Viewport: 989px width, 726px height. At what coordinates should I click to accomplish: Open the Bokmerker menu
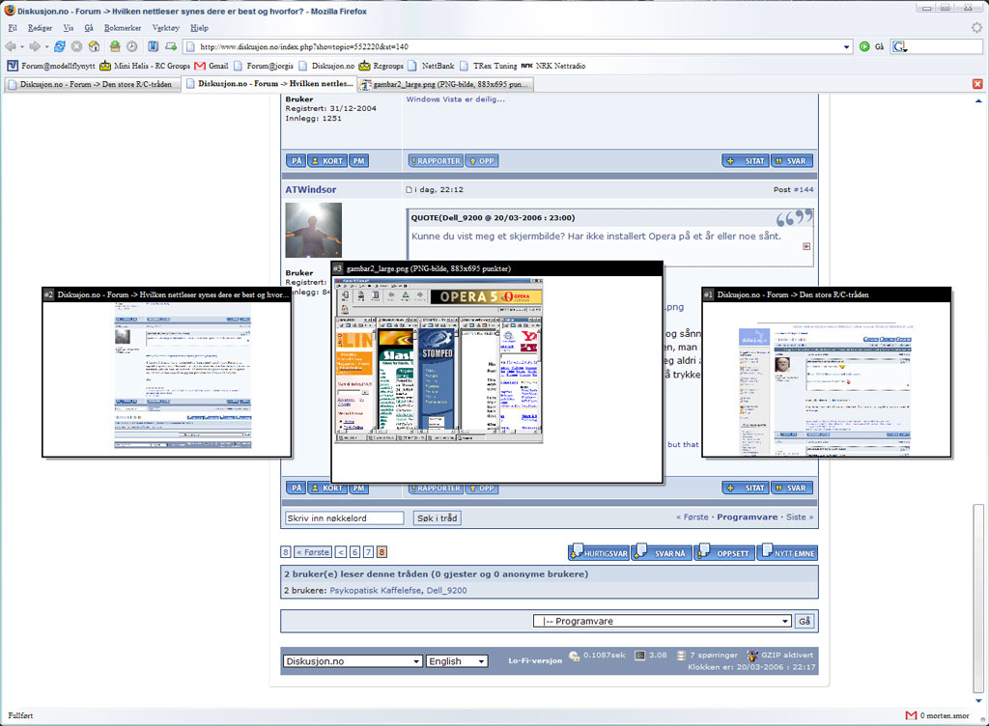pos(123,28)
